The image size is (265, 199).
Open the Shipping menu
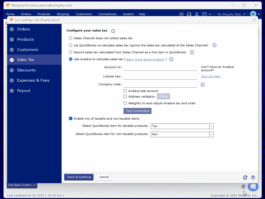coord(63,14)
